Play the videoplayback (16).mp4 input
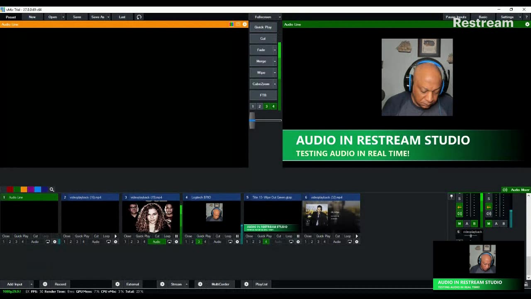The width and height of the screenshot is (531, 299). pyautogui.click(x=115, y=236)
